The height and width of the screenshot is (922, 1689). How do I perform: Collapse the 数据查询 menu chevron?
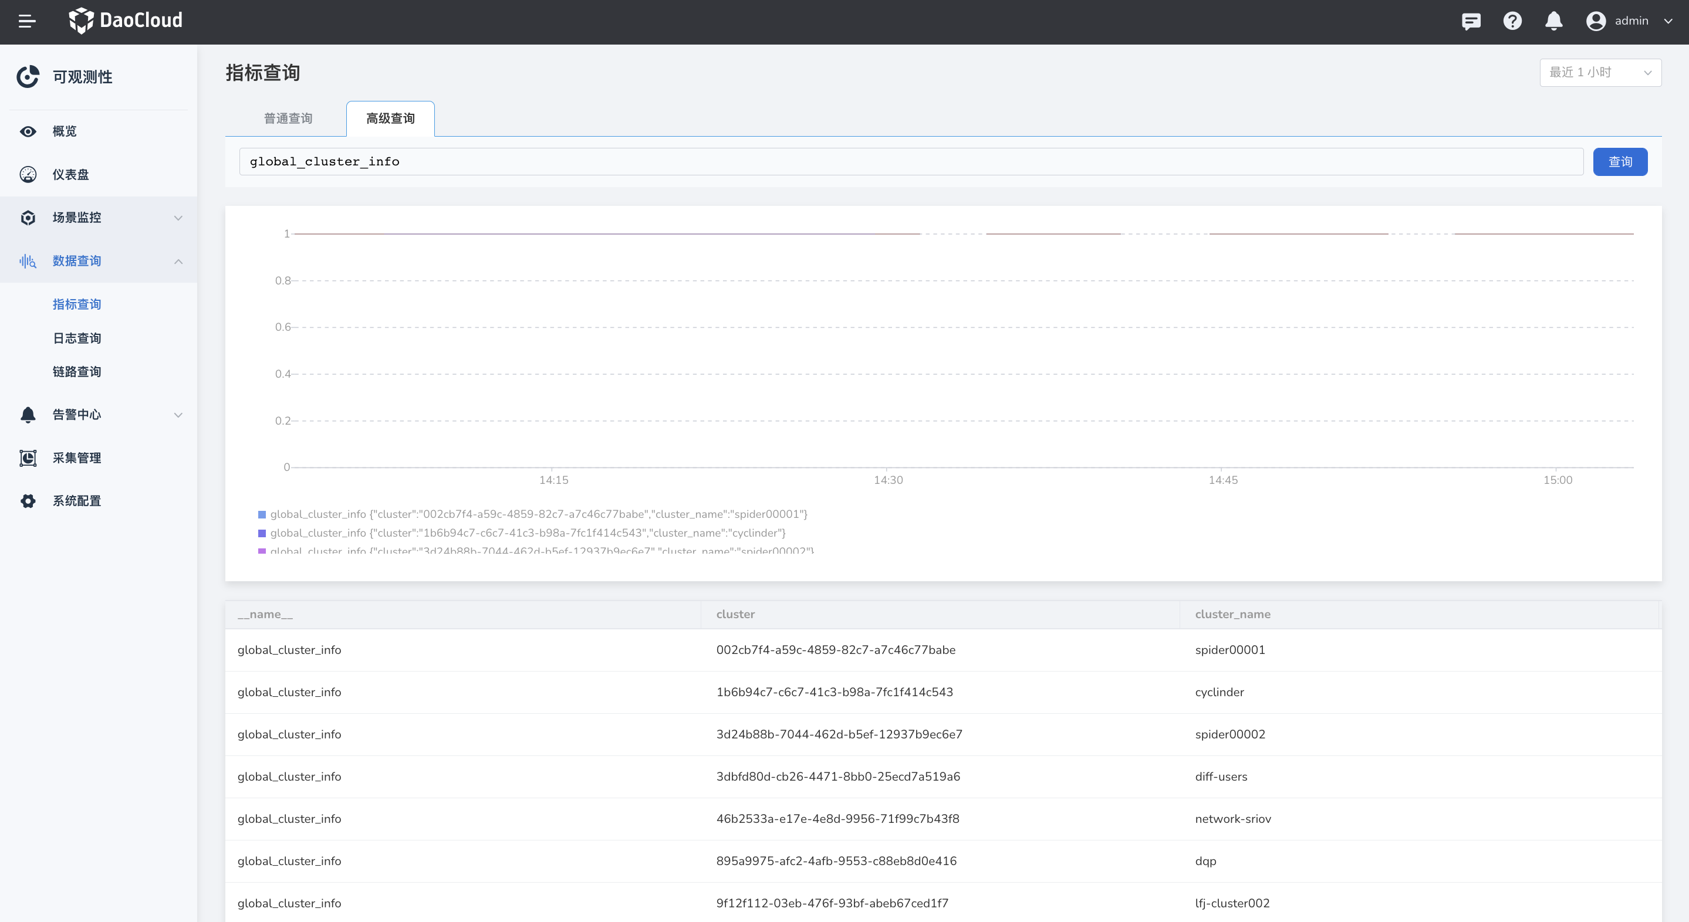click(178, 261)
